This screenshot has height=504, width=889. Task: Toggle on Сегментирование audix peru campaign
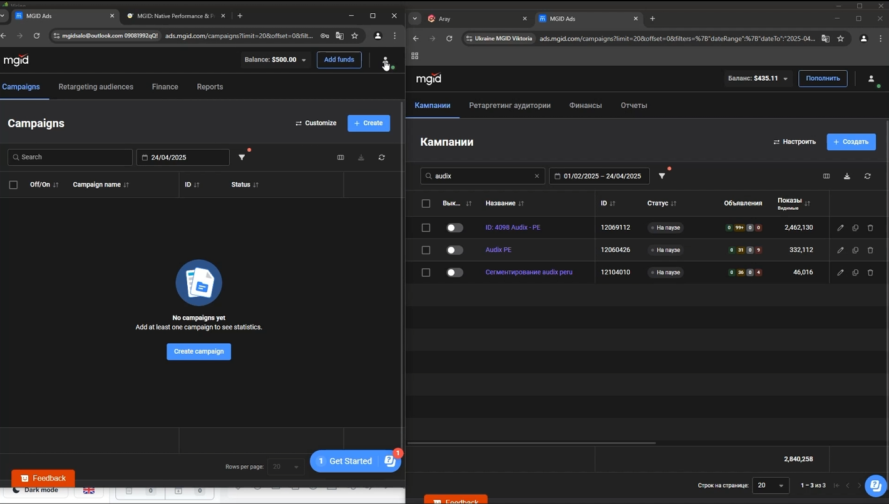(455, 272)
